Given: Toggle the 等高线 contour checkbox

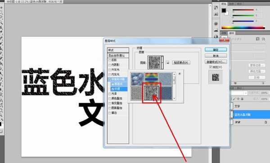Looking at the screenshot, I should [x=113, y=84].
